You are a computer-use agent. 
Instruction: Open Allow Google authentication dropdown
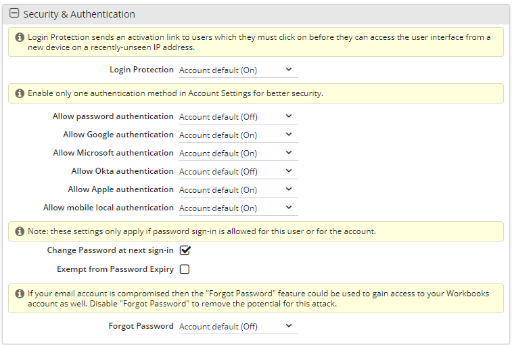point(238,135)
